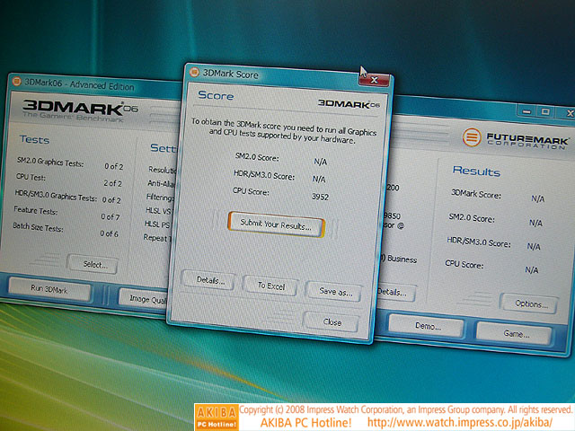Dismiss the dialog using Close button

(x=332, y=321)
